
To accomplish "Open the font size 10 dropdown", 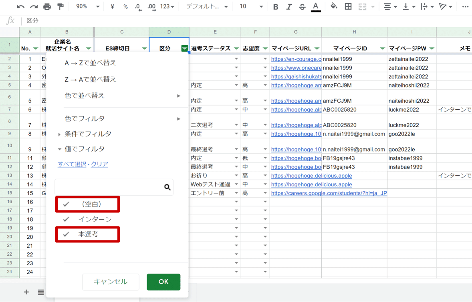I will (x=251, y=6).
